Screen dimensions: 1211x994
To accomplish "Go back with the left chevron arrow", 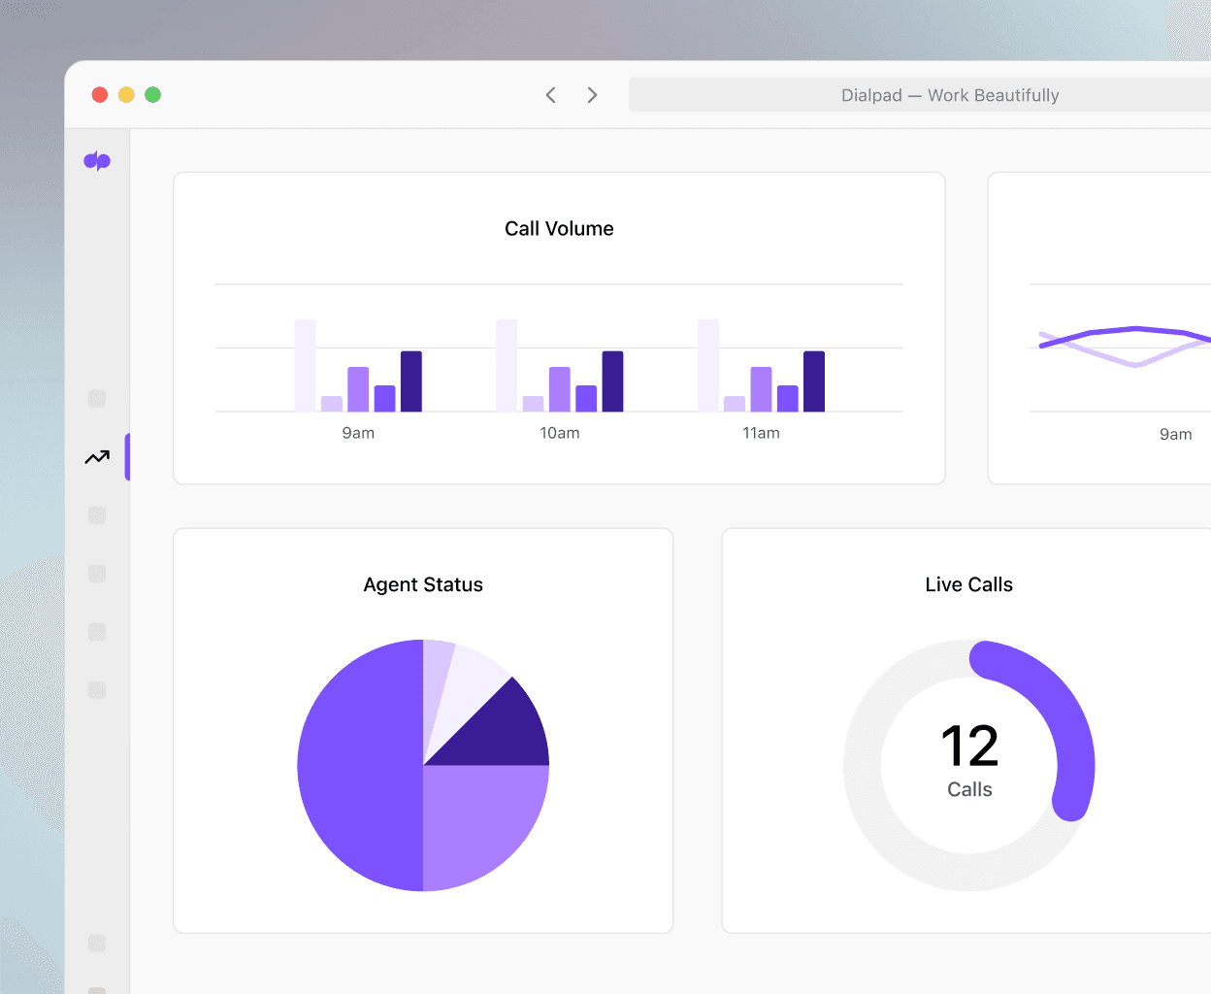I will click(550, 95).
